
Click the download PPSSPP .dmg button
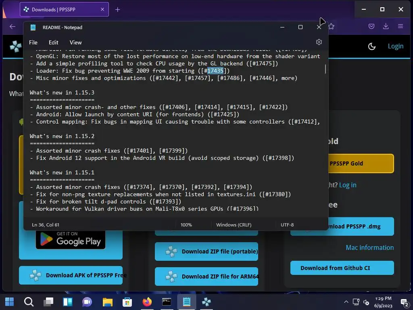(361, 226)
